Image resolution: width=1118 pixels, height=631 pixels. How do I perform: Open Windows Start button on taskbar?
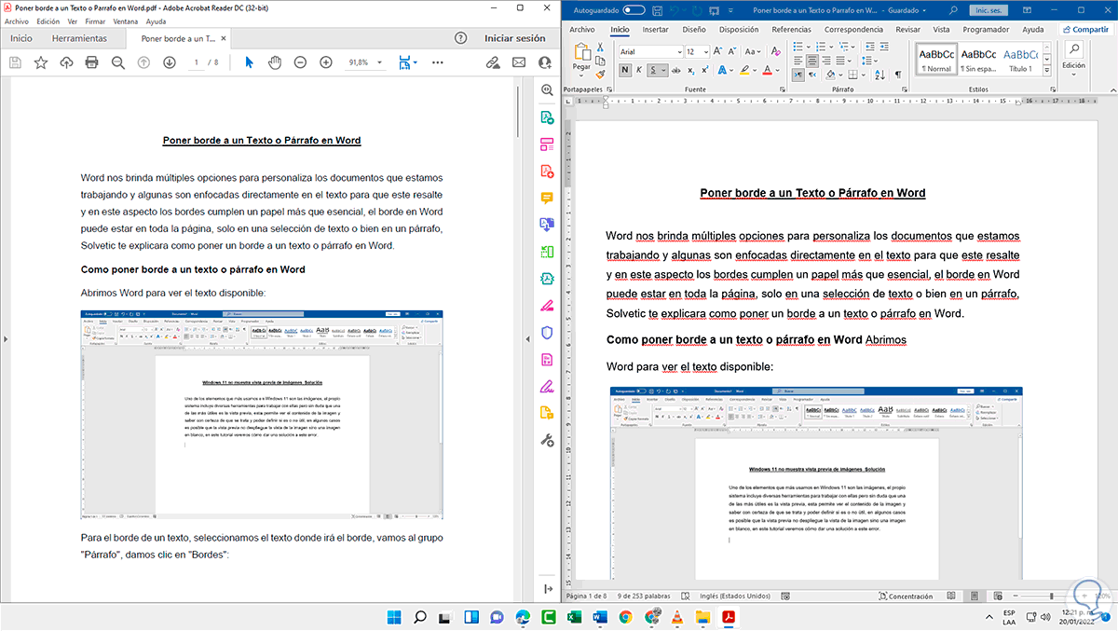click(393, 616)
